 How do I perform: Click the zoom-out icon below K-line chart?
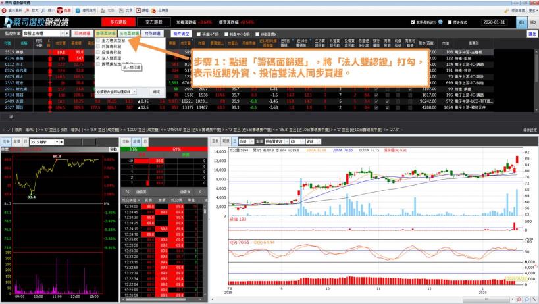click(526, 300)
